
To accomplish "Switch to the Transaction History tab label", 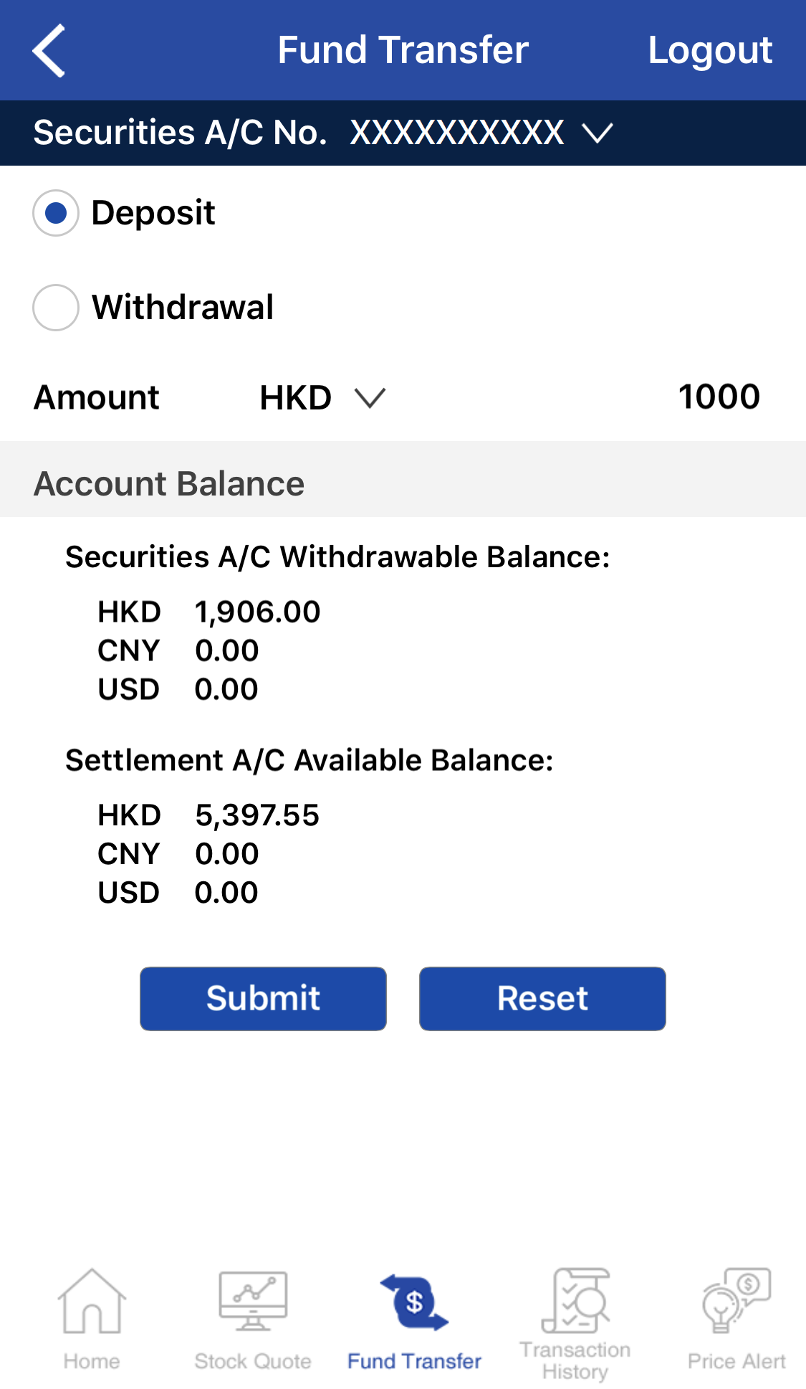I will pos(575,1360).
